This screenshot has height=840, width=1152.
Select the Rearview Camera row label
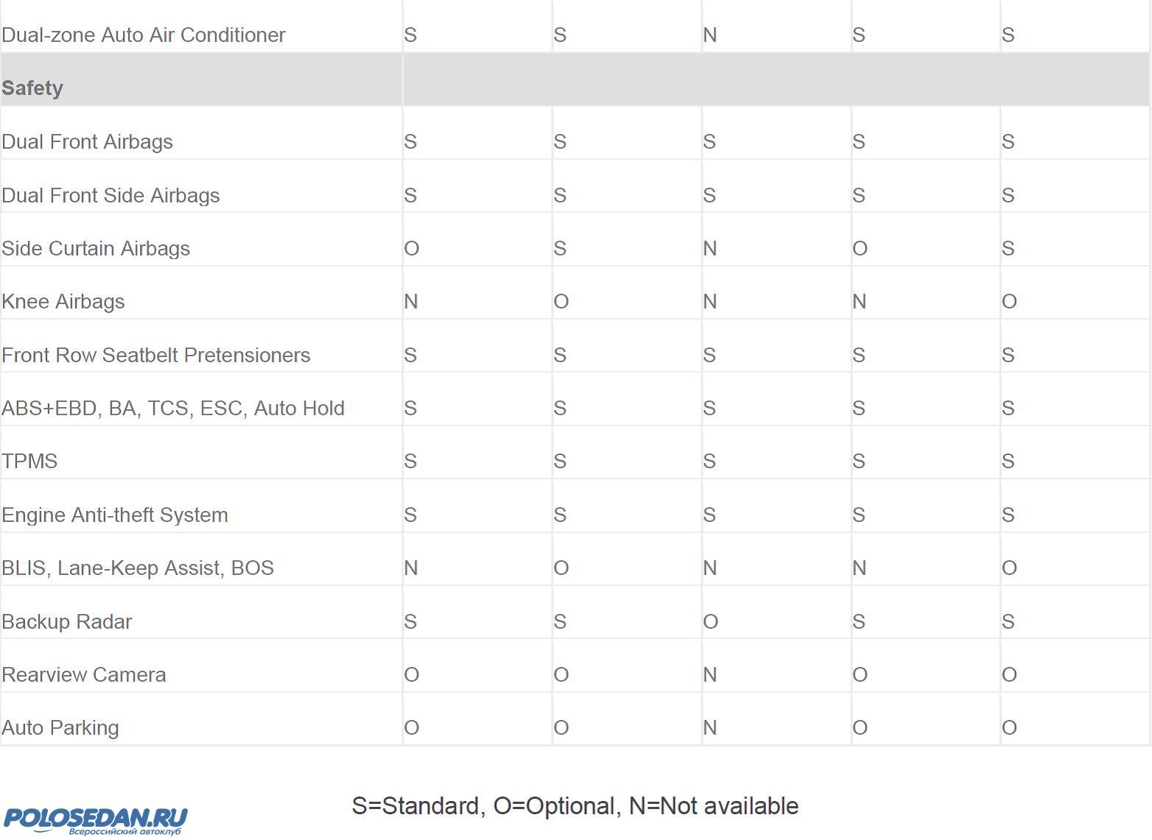click(84, 675)
